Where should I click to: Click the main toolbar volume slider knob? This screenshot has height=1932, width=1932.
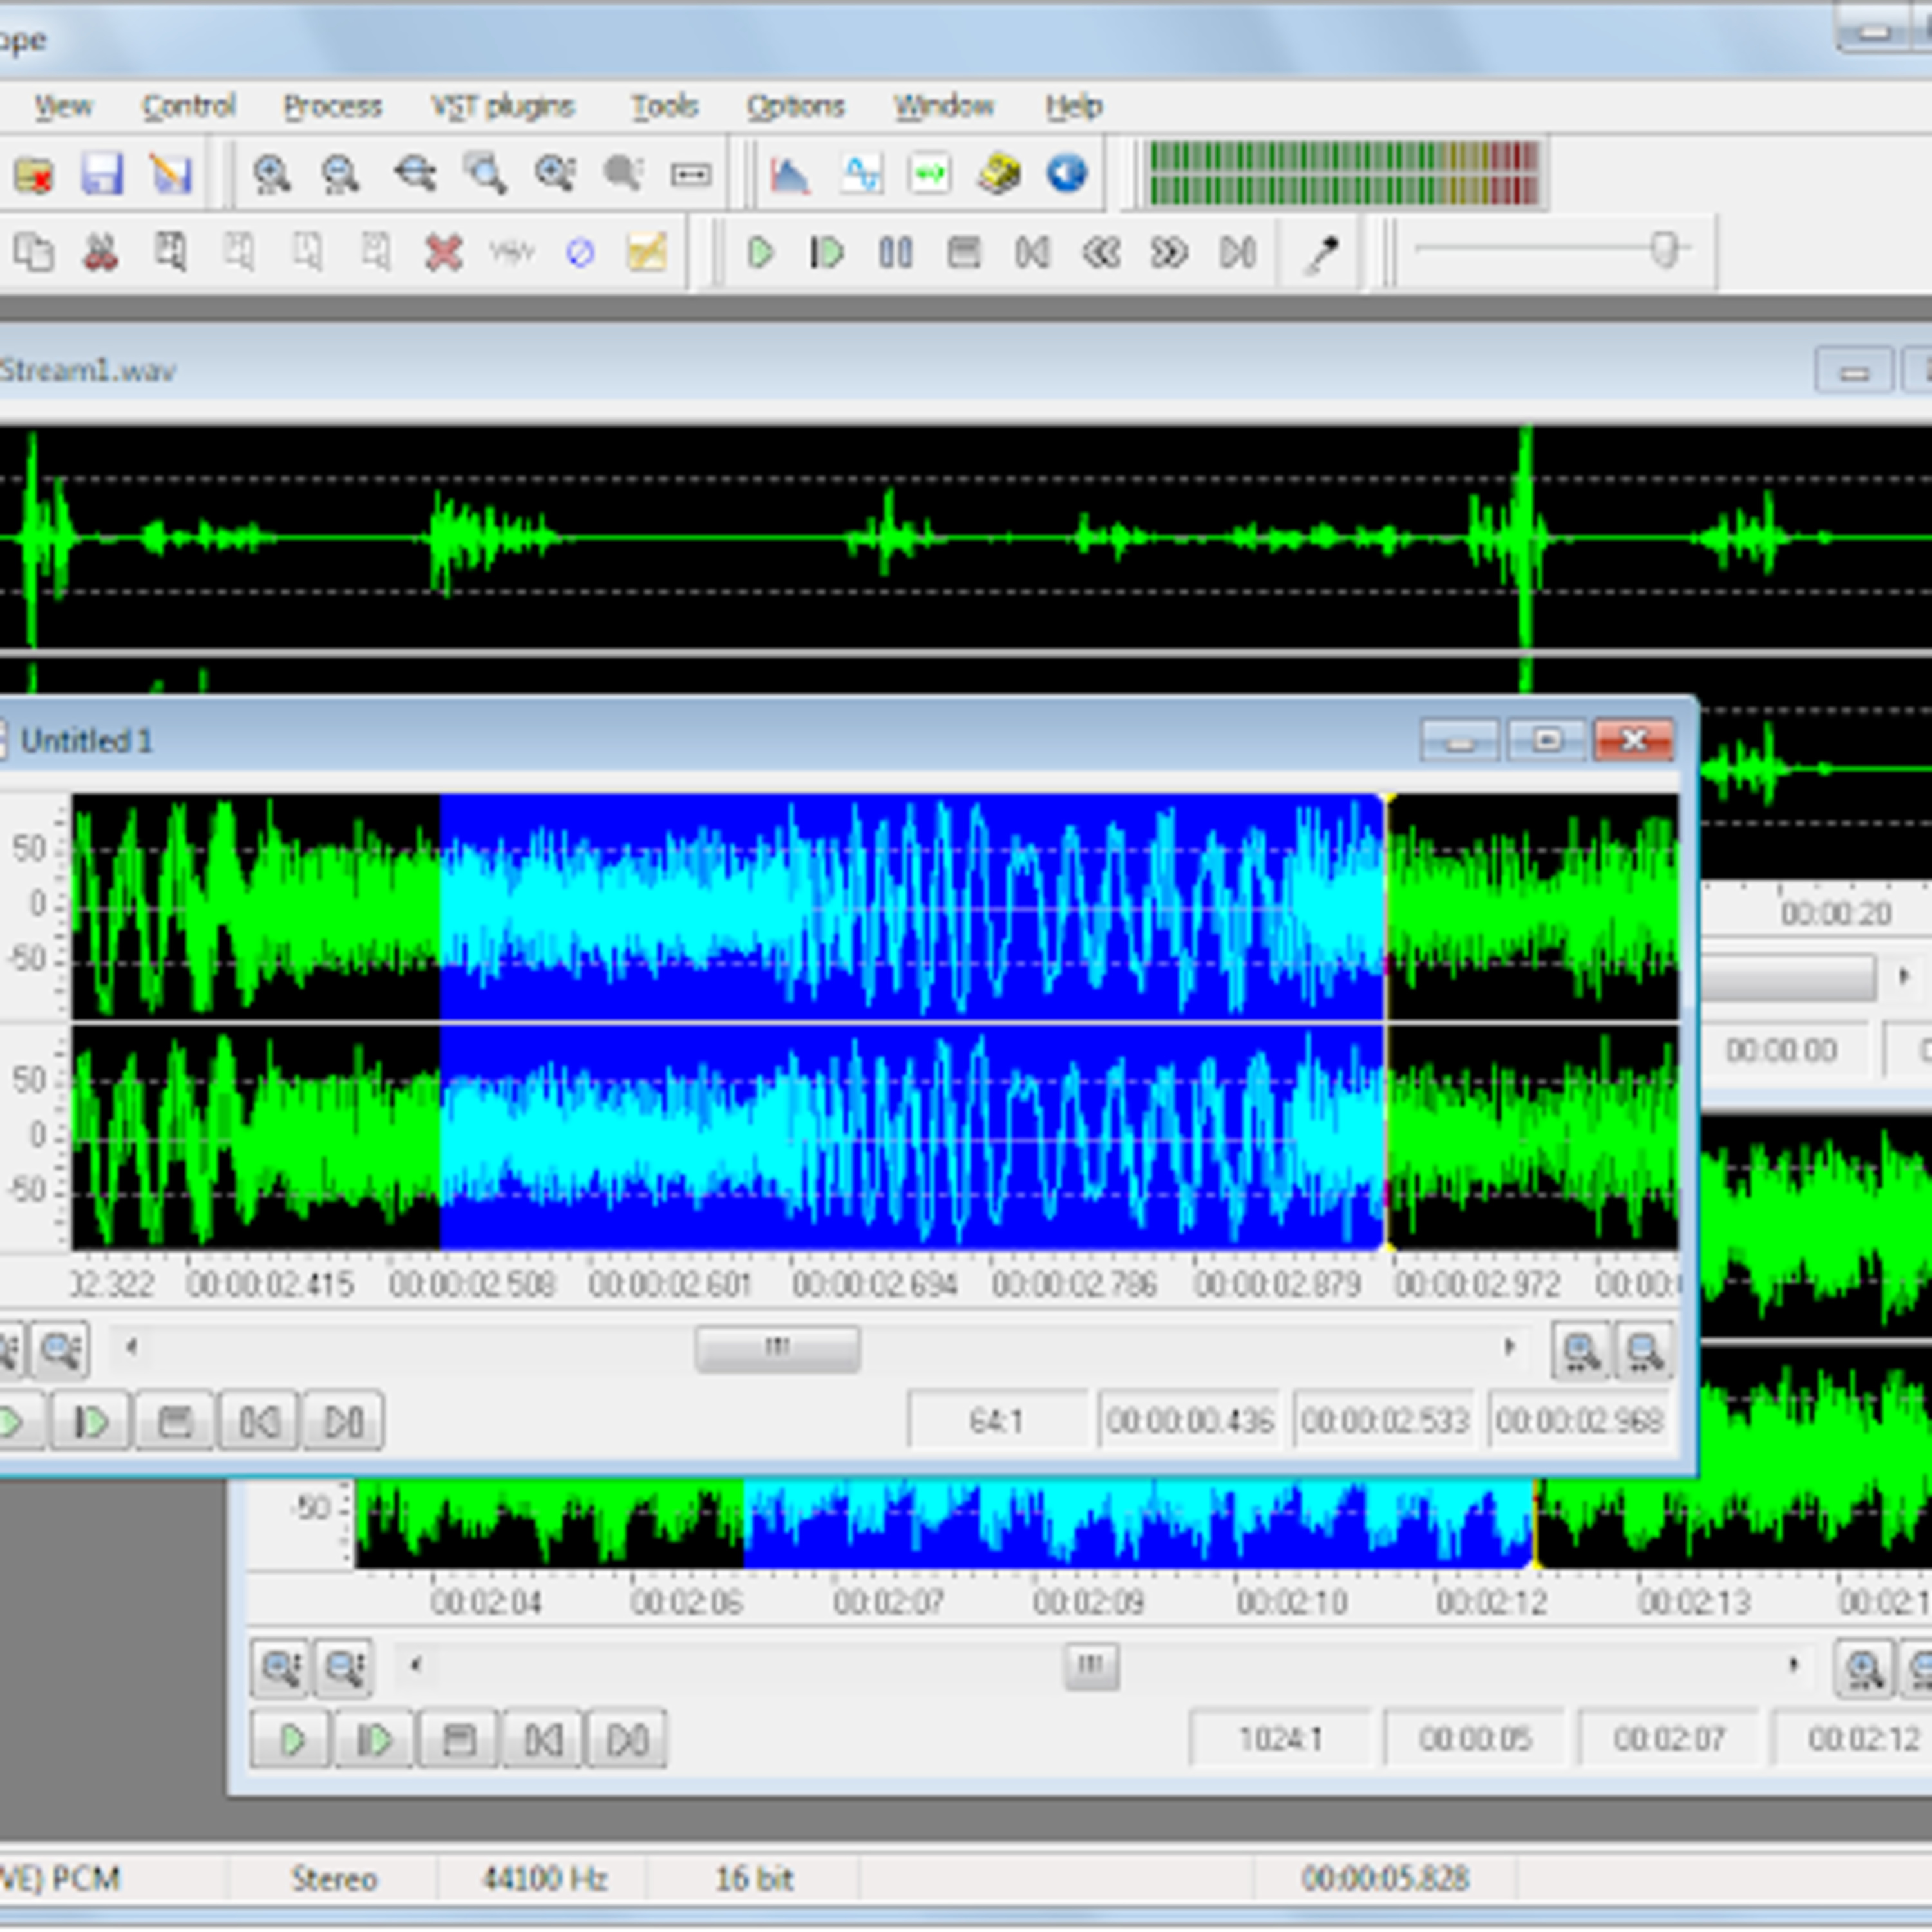click(x=1664, y=250)
